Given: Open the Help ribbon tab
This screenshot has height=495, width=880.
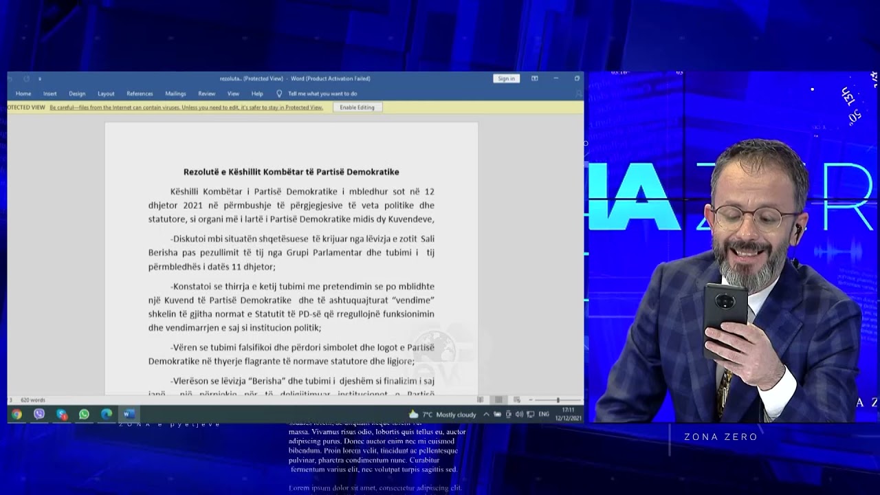Looking at the screenshot, I should 257,93.
